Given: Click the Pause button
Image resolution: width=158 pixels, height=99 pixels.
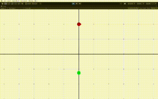Looking at the screenshot, I should coord(77,4).
